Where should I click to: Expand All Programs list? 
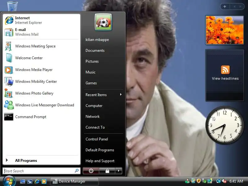42,160
